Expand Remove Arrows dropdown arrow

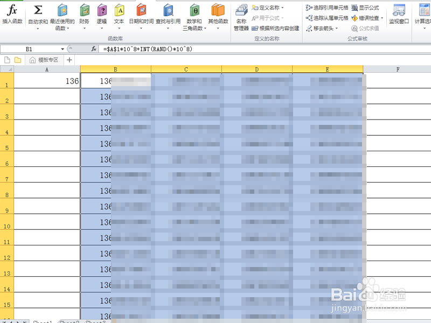[336, 29]
